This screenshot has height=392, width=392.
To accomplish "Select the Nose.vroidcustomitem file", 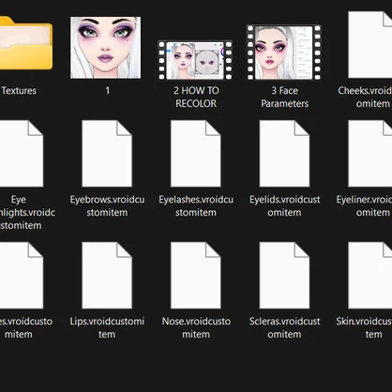I will tap(196, 276).
